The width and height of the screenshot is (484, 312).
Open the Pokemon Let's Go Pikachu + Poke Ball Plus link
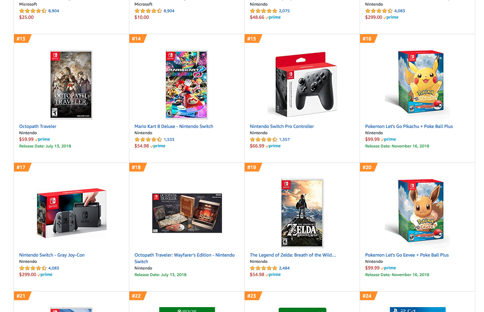409,126
